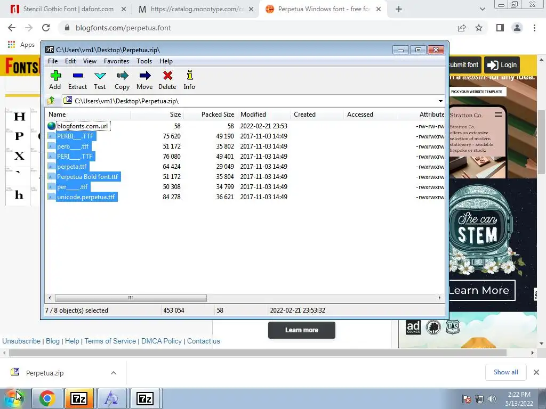Open Chrome's three-dot menu
Viewport: 546px width, 409px height.
[x=534, y=28]
